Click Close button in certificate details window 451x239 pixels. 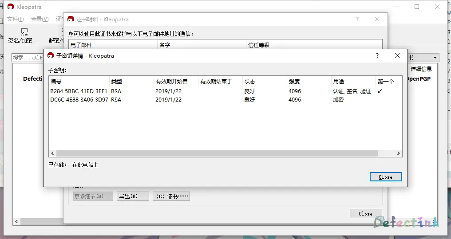point(366,214)
